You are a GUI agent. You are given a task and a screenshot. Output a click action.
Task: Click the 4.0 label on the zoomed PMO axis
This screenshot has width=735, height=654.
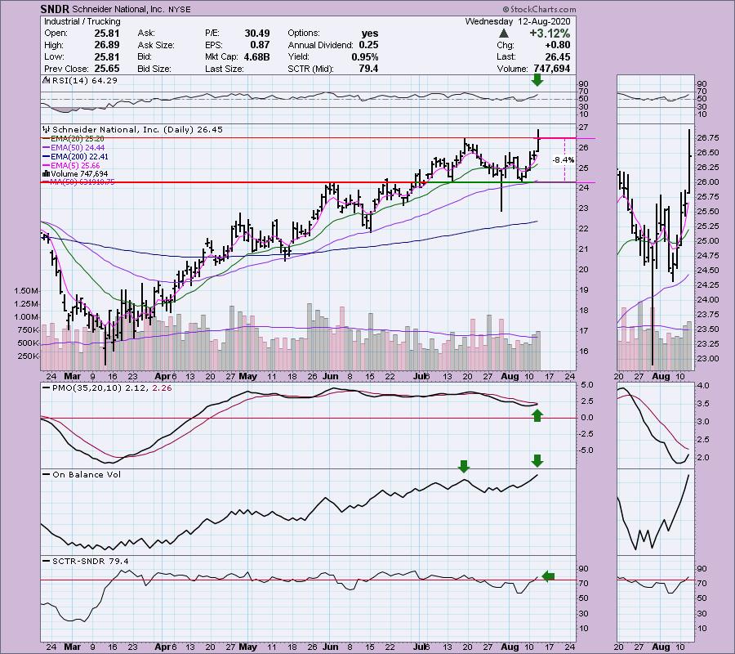tap(703, 386)
